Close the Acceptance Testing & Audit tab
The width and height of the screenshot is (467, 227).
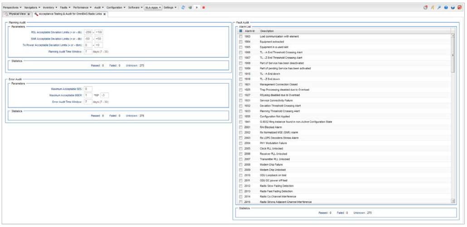pyautogui.click(x=105, y=14)
